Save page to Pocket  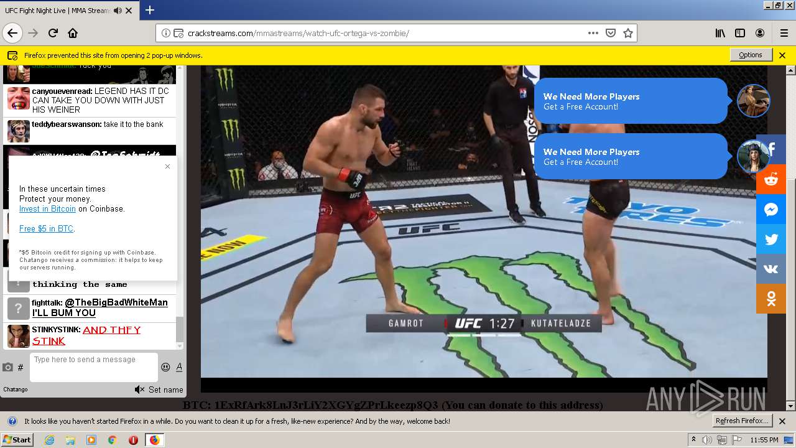click(611, 33)
